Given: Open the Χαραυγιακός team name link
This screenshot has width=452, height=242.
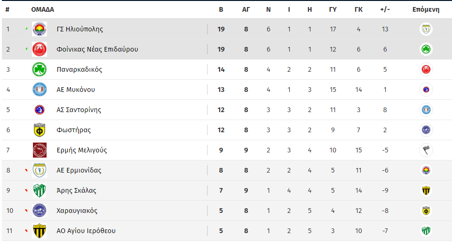Looking at the screenshot, I should click(x=77, y=211).
